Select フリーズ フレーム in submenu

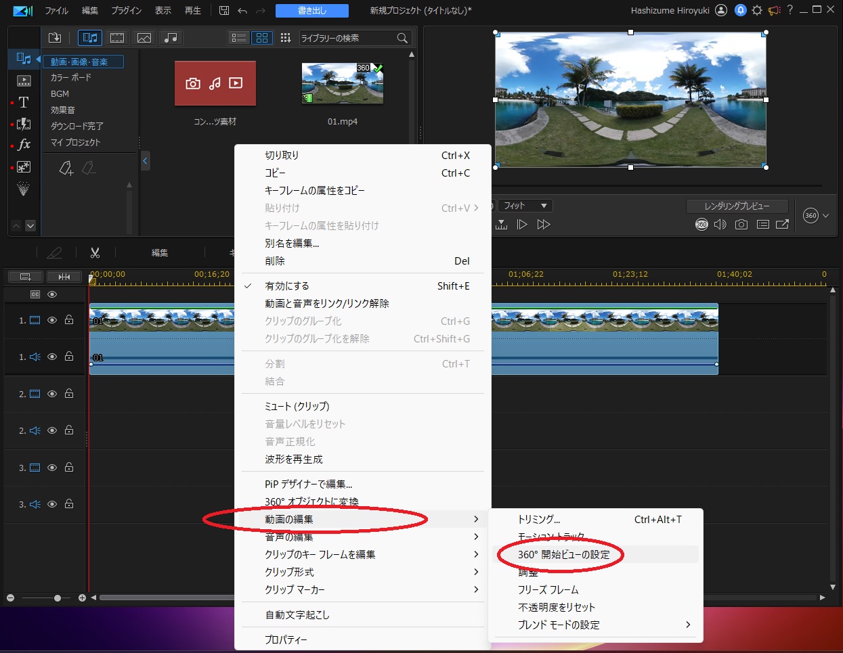(596, 589)
